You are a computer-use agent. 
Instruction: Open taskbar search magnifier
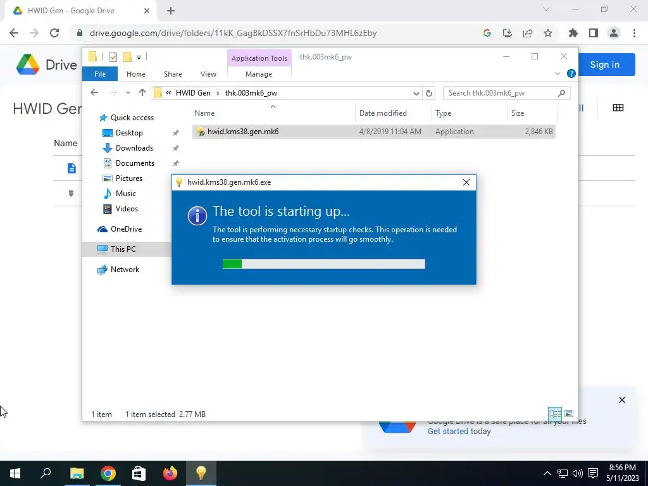click(46, 473)
